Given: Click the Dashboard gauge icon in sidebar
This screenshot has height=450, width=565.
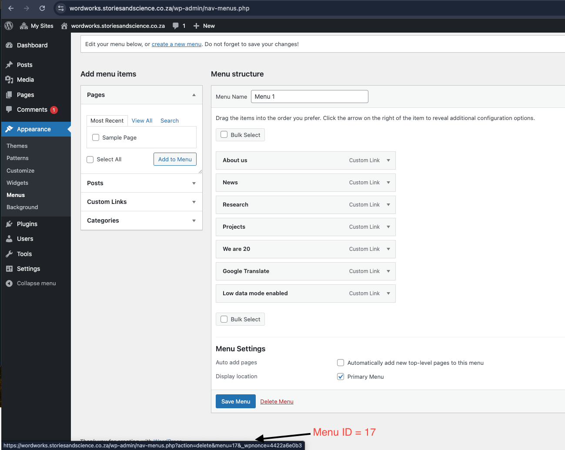Looking at the screenshot, I should (x=9, y=45).
